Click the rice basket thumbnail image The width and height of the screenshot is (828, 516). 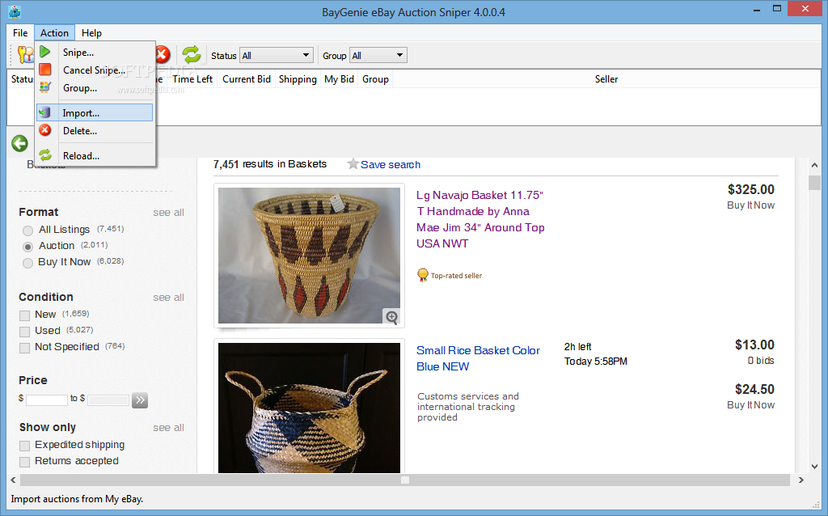pos(309,408)
